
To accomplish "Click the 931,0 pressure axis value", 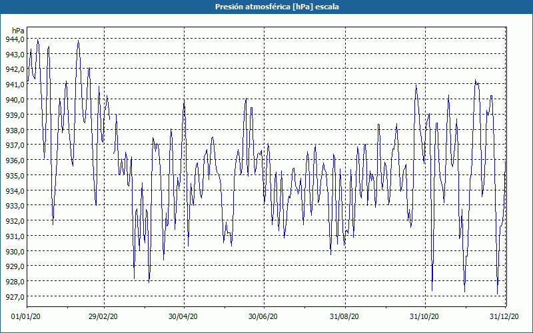I will (15, 236).
